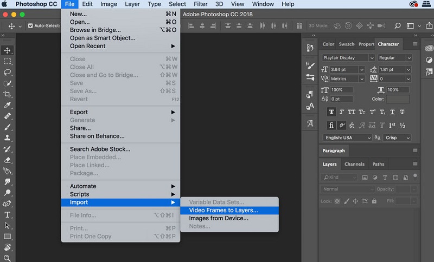This screenshot has width=434, height=262.
Task: Toggle Small Caps in Character panel
Action: pyautogui.click(x=362, y=112)
